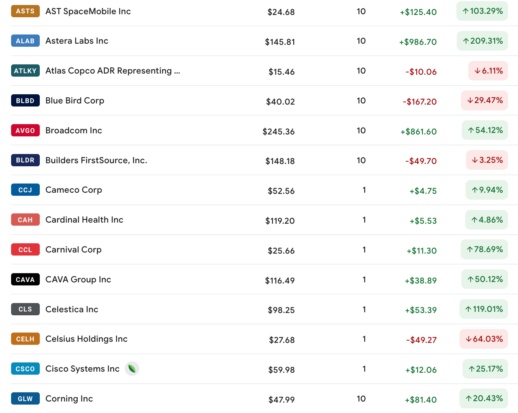Image resolution: width=518 pixels, height=413 pixels.
Task: Click the AVGO ticker badge
Action: [x=25, y=130]
